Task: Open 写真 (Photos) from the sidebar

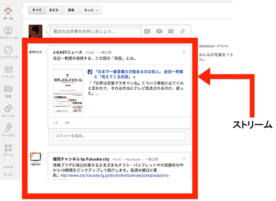Action: 9,89
